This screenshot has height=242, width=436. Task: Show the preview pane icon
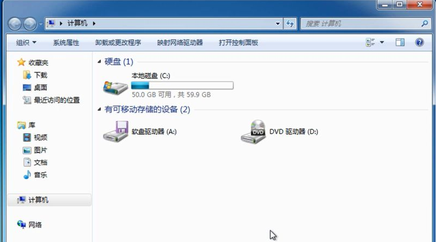pyautogui.click(x=400, y=42)
